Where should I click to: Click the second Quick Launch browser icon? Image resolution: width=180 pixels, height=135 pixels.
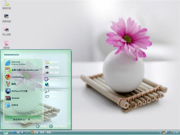click(x=18, y=132)
